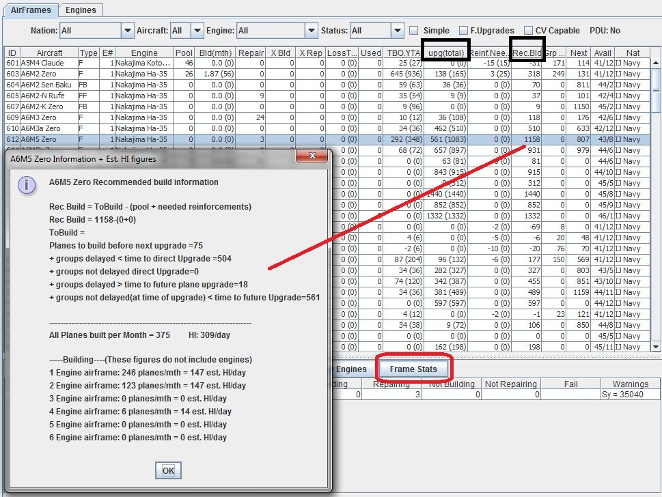Click OK in the A6M5 Zero dialog

[x=168, y=470]
